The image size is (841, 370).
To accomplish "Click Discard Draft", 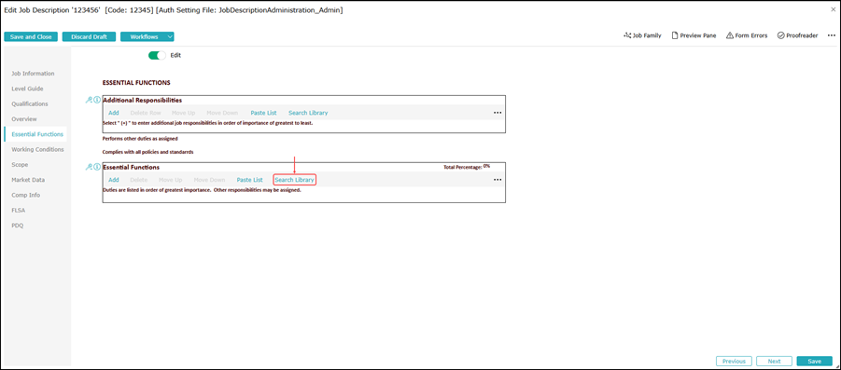I will pos(89,36).
